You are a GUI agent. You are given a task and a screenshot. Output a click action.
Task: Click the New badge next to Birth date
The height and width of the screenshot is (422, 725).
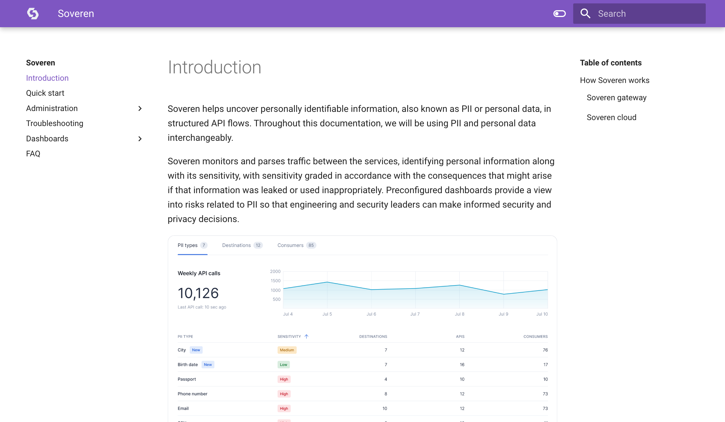208,365
